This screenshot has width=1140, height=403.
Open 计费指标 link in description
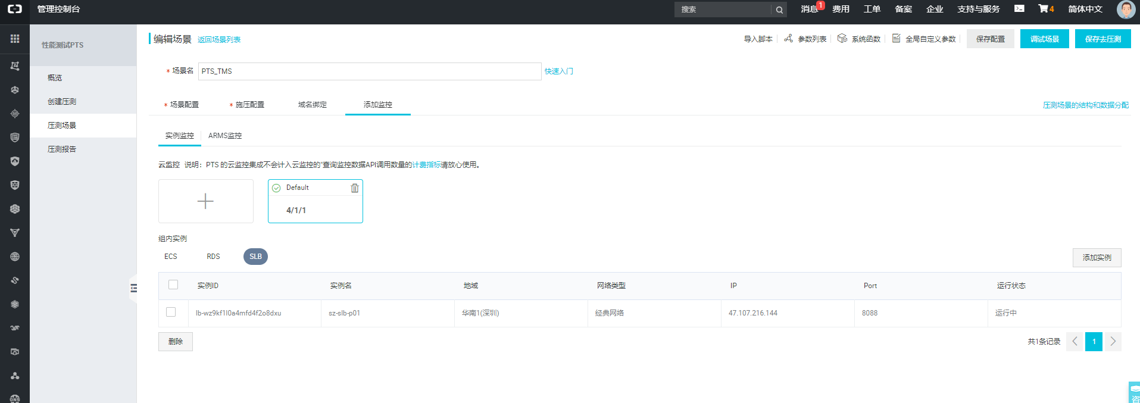427,165
